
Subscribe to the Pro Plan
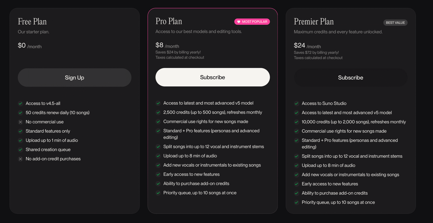(x=212, y=77)
